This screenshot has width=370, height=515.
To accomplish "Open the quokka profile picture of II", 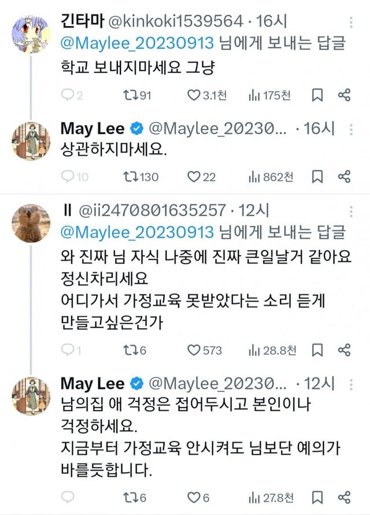I will [x=31, y=223].
